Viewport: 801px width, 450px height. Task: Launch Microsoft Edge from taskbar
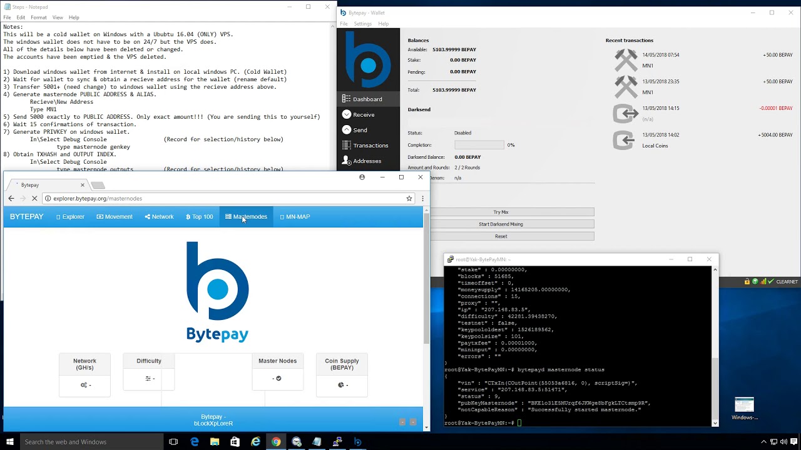tap(195, 442)
